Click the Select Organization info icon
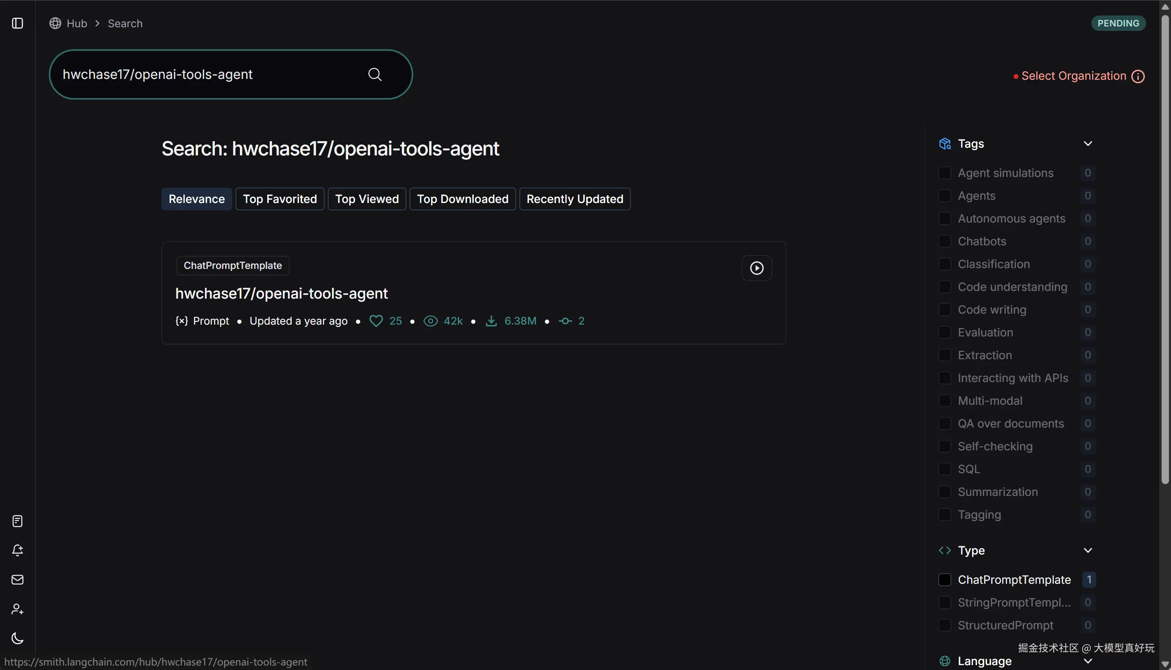The width and height of the screenshot is (1171, 670). 1138,76
